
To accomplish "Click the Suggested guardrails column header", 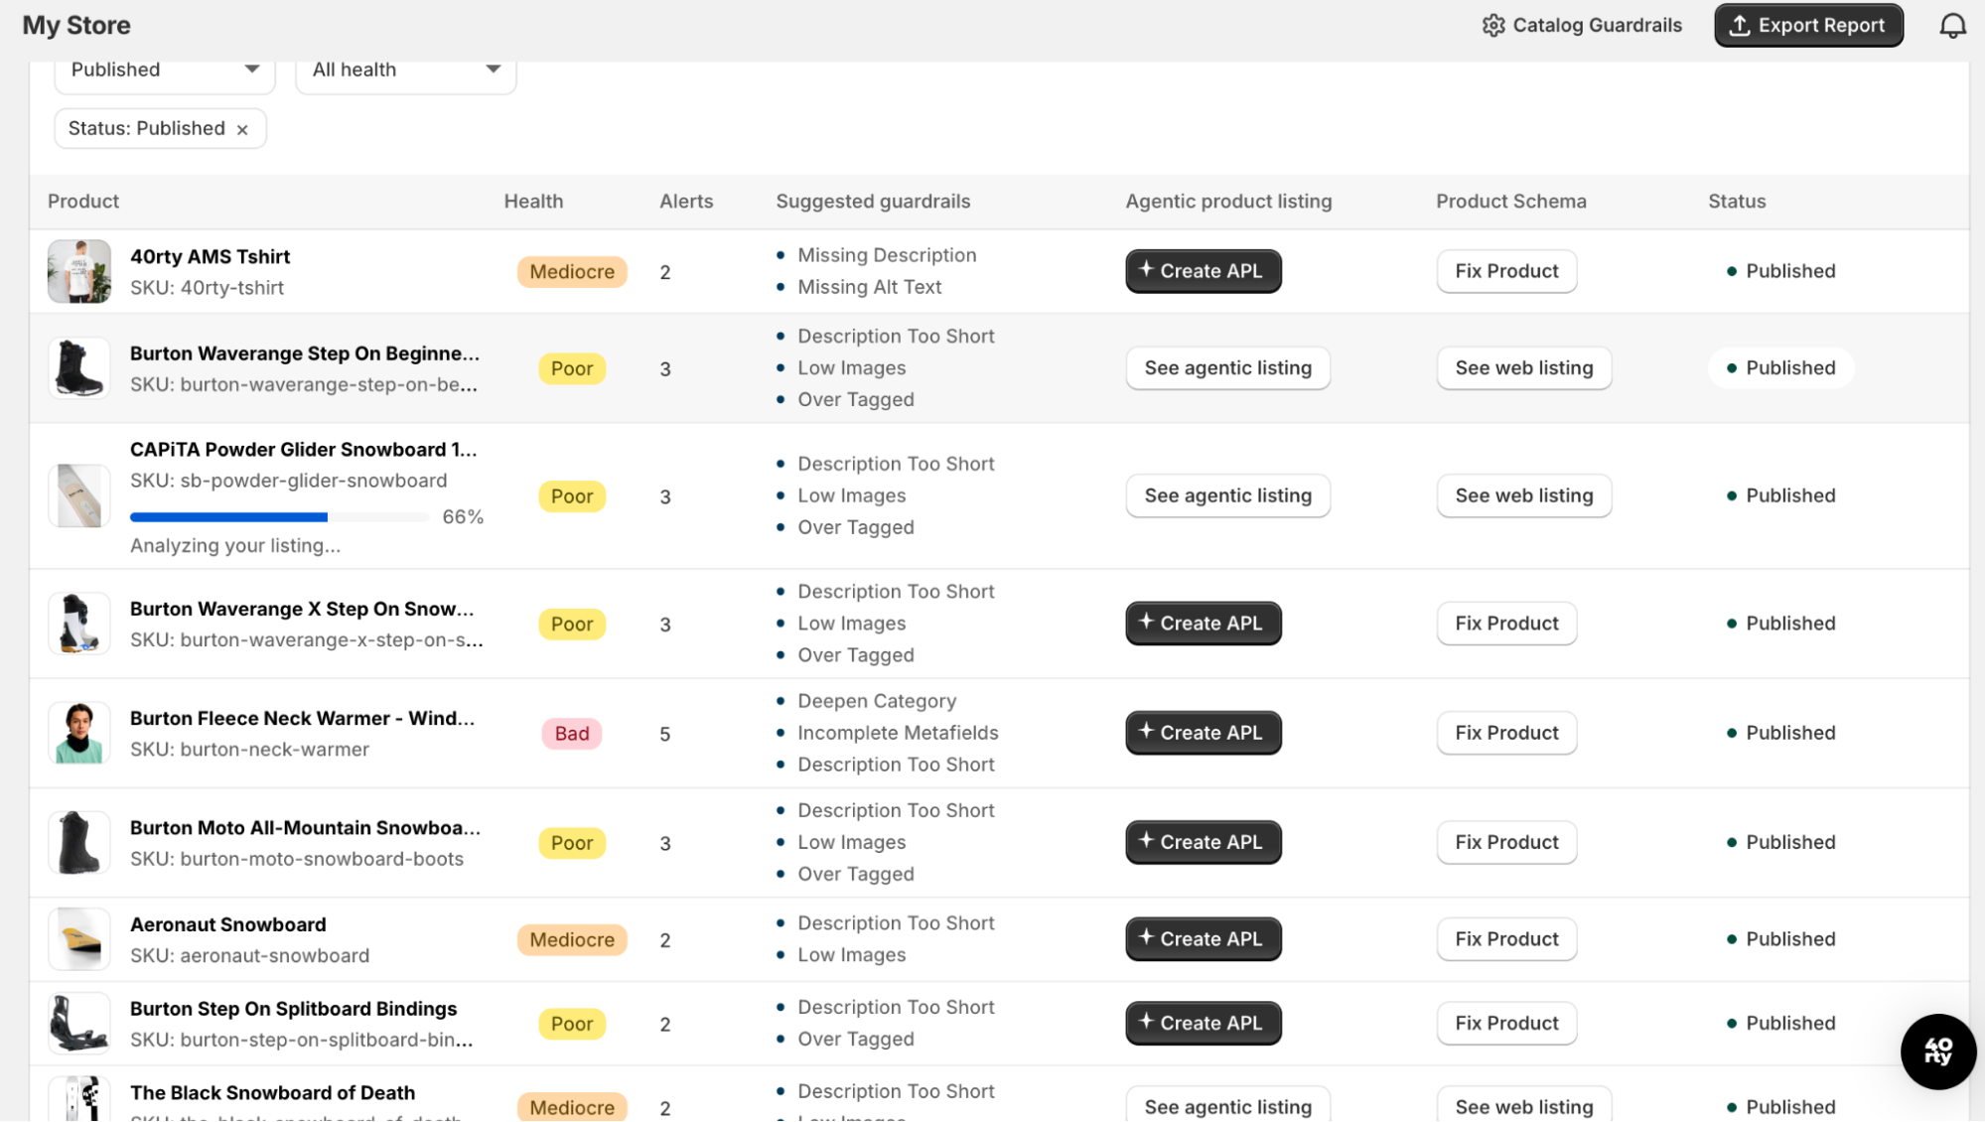I will [873, 202].
